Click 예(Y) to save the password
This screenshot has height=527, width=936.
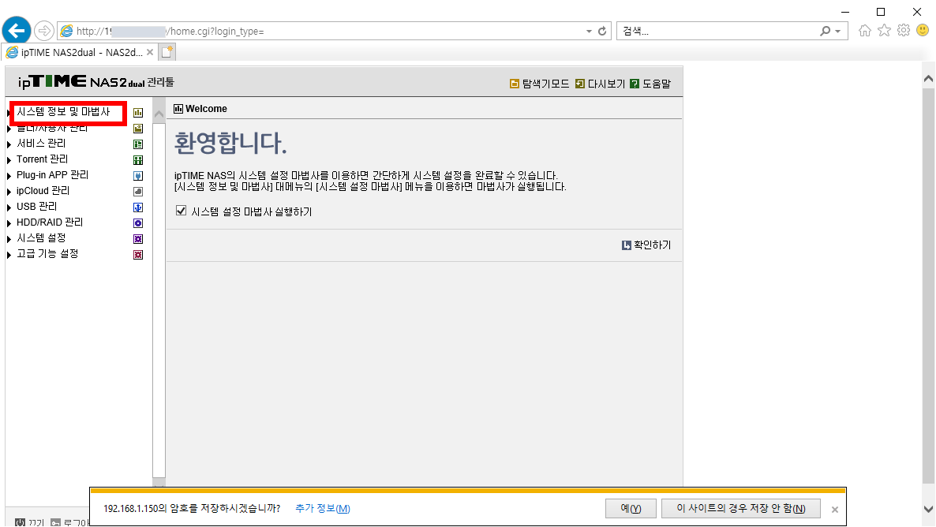pos(631,509)
